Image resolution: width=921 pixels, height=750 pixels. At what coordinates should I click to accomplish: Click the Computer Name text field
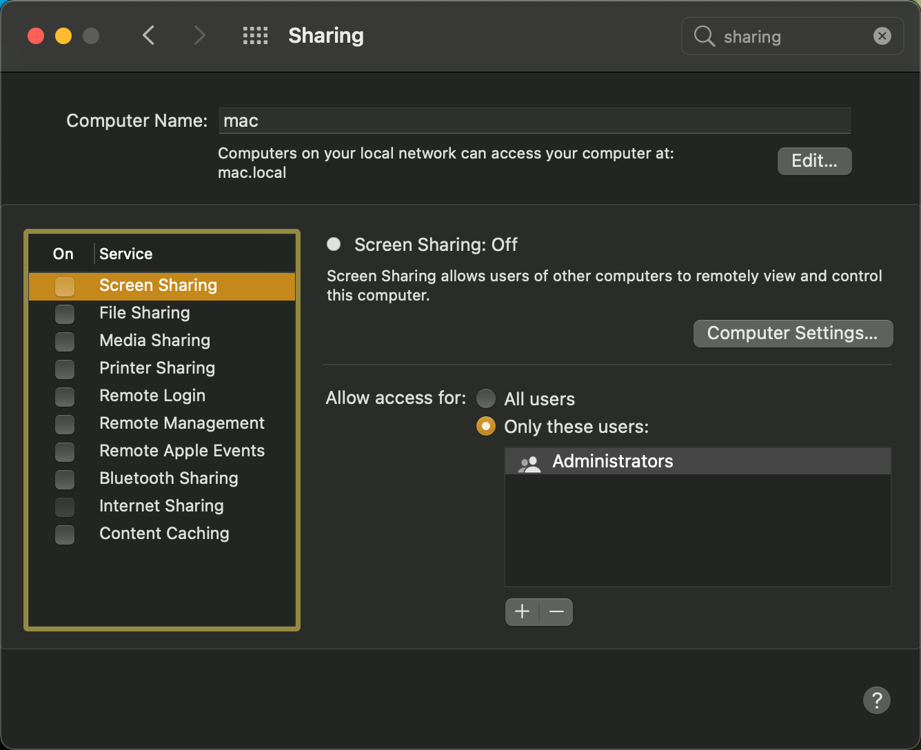(534, 121)
